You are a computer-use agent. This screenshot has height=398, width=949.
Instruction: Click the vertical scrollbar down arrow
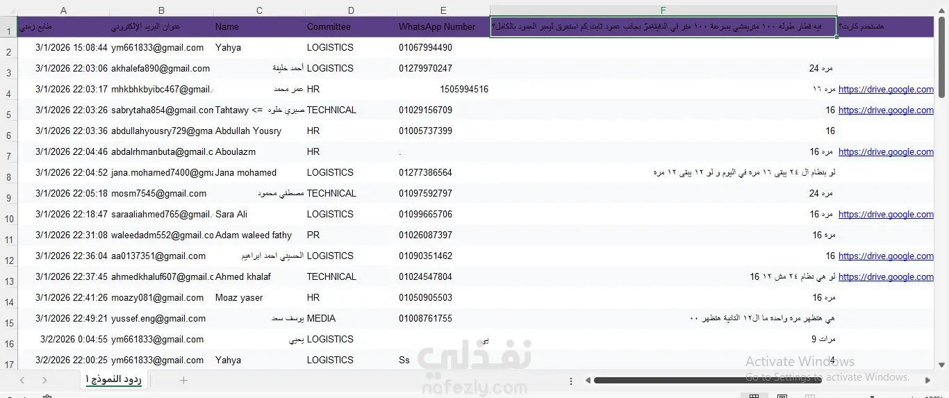[x=942, y=363]
